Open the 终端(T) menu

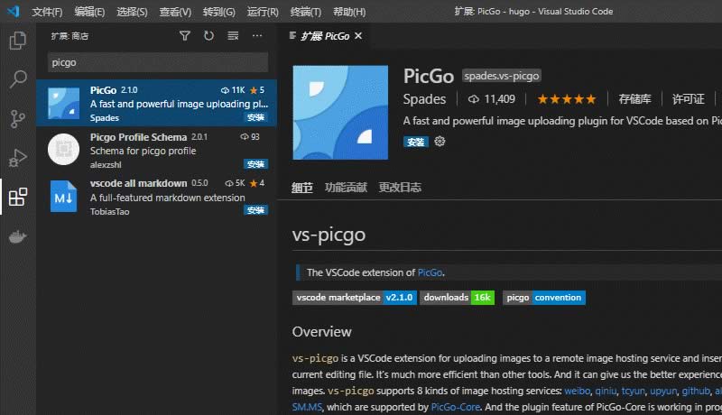[306, 12]
